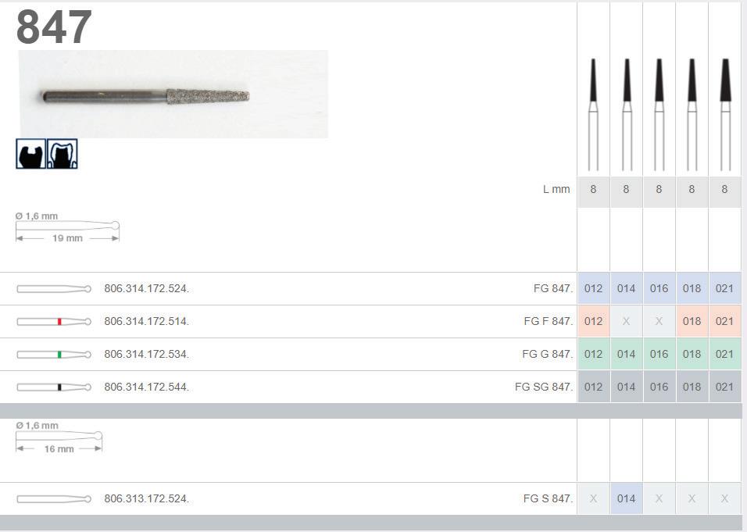Choose size 014 in the FG S 847 row
747x532 pixels.
(626, 498)
